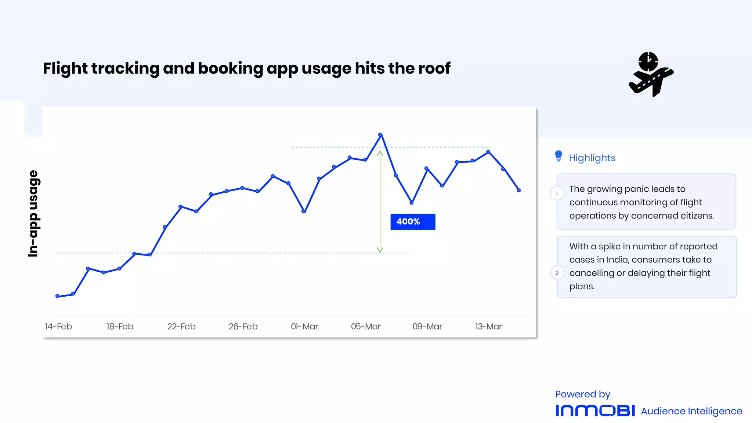Select the 400% label box

click(413, 222)
